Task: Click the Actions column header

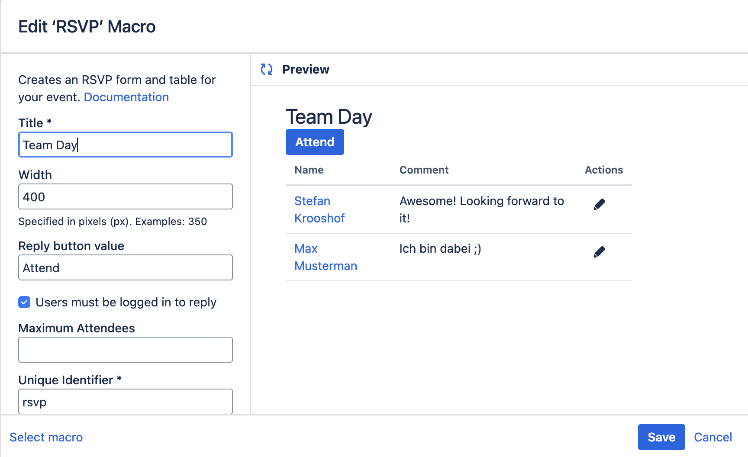Action: [x=603, y=170]
